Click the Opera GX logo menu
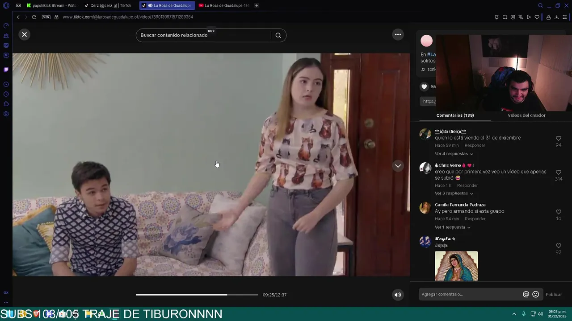The width and height of the screenshot is (572, 321). pyautogui.click(x=6, y=5)
